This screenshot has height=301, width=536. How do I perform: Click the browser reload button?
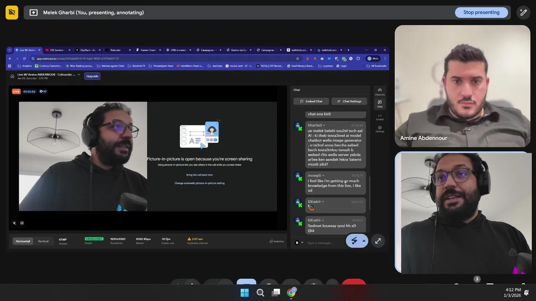tap(24, 59)
